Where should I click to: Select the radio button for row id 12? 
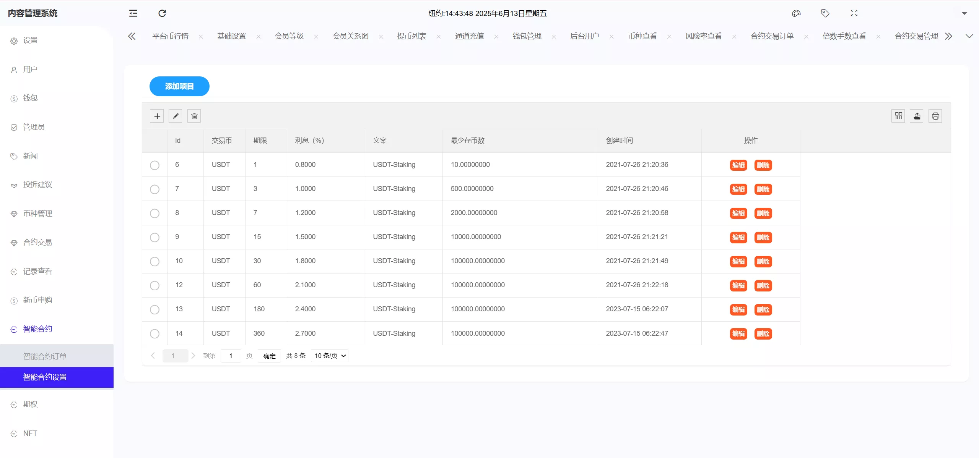pyautogui.click(x=155, y=285)
